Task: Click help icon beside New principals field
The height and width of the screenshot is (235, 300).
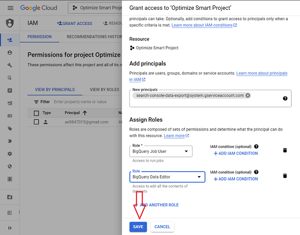Action: 285,98
